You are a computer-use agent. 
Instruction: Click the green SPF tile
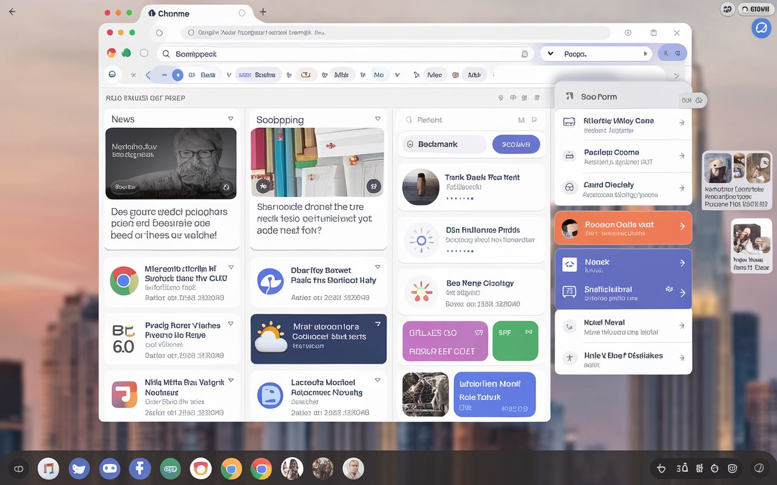(x=515, y=341)
